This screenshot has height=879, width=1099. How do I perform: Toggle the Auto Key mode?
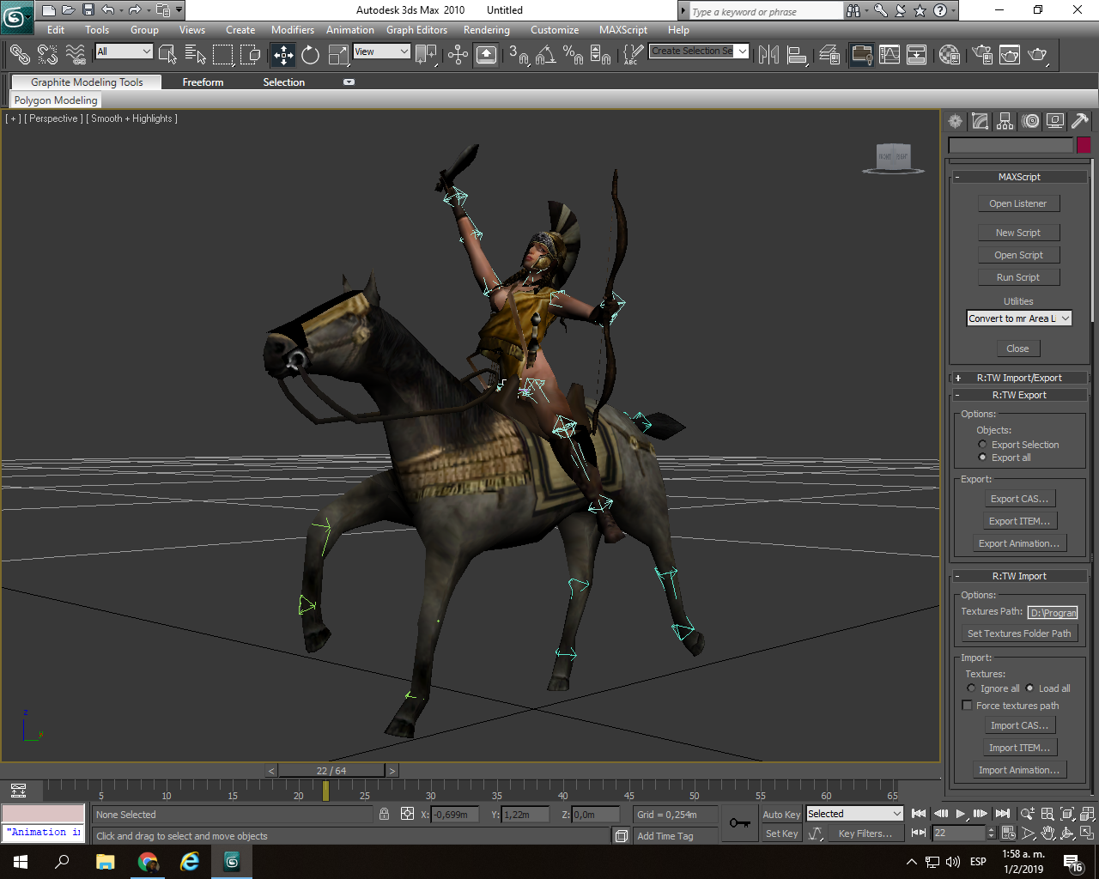pos(781,815)
